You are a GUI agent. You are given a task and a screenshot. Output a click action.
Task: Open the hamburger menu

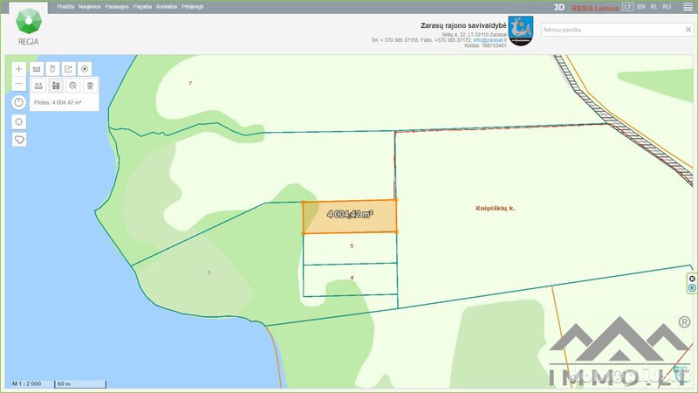688,7
